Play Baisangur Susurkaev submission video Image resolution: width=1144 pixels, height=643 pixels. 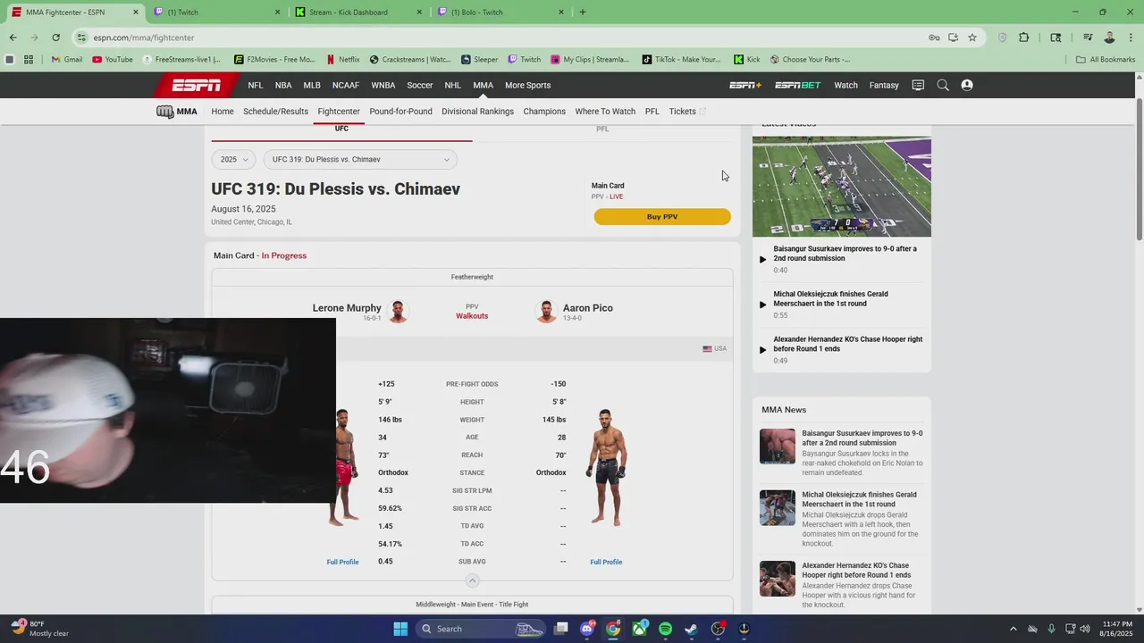[762, 259]
